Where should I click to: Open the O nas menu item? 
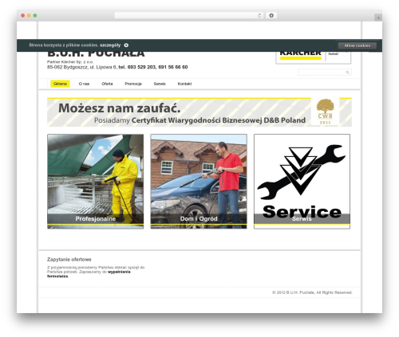click(x=84, y=84)
